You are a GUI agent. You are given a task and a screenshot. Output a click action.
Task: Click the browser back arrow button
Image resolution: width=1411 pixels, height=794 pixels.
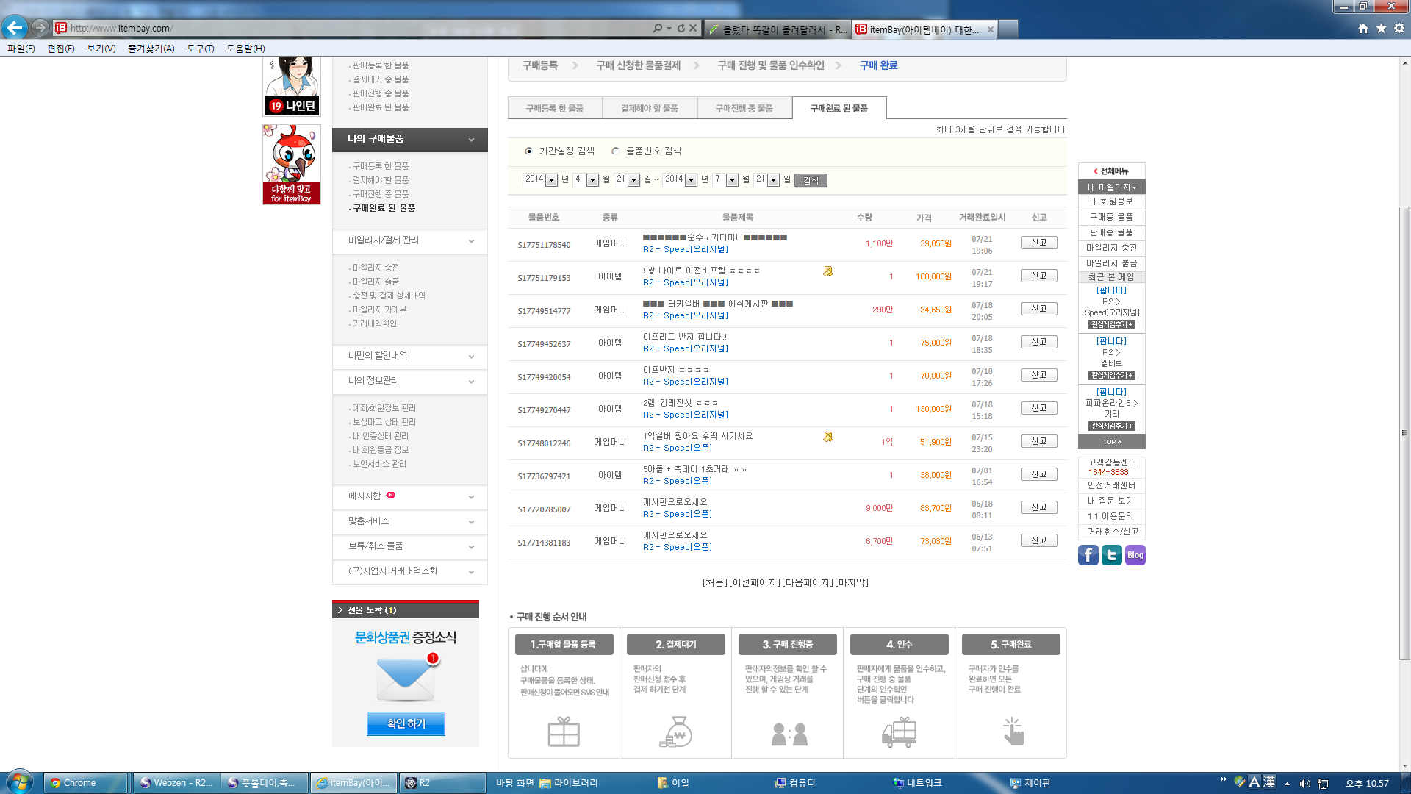click(15, 28)
